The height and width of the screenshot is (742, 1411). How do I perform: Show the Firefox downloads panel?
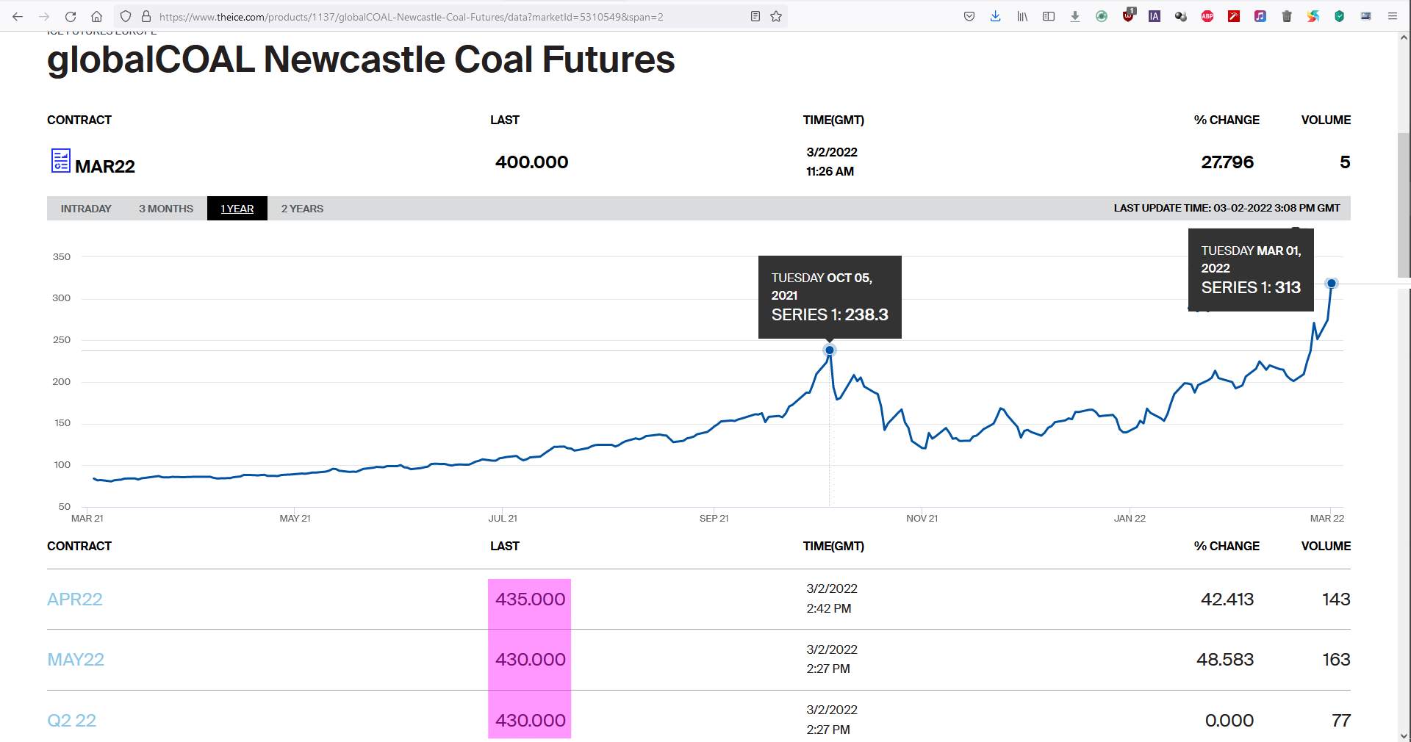click(x=996, y=16)
